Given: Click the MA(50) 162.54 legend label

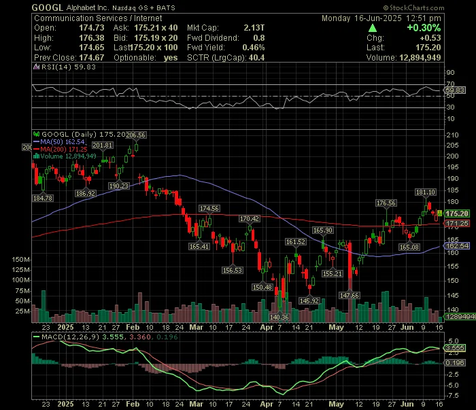Looking at the screenshot, I should pos(63,141).
